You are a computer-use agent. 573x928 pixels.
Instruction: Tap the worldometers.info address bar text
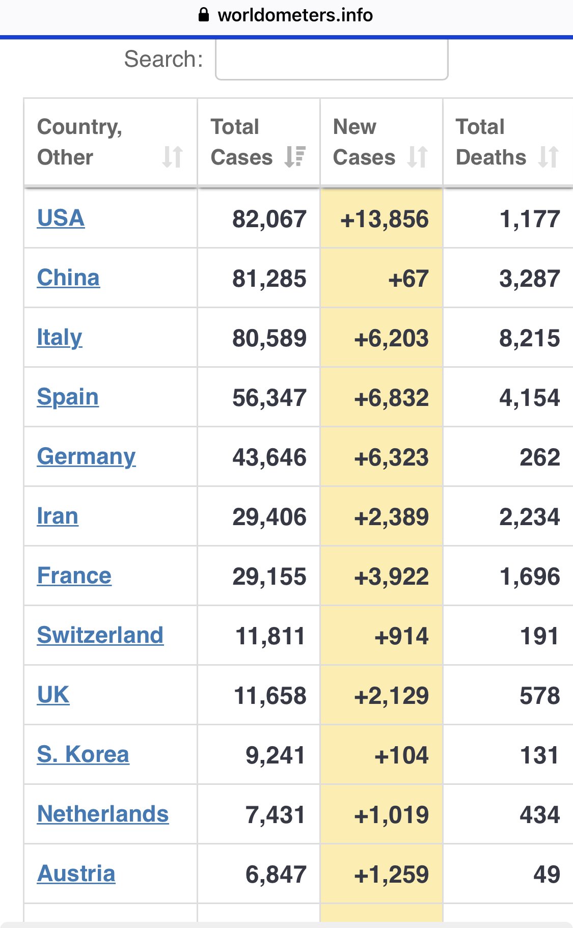coord(295,15)
